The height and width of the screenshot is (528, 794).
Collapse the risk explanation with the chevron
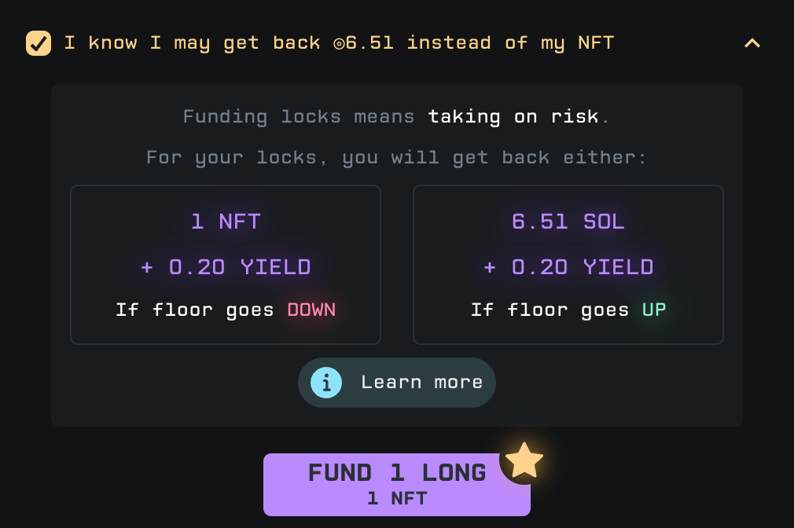tap(752, 43)
